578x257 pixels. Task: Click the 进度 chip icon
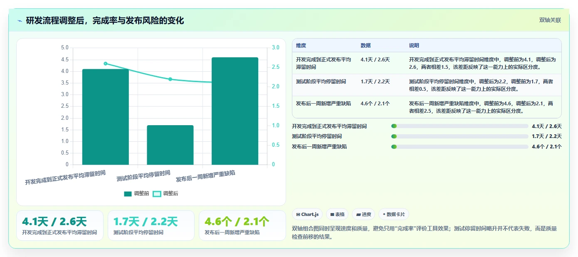[x=358, y=214]
